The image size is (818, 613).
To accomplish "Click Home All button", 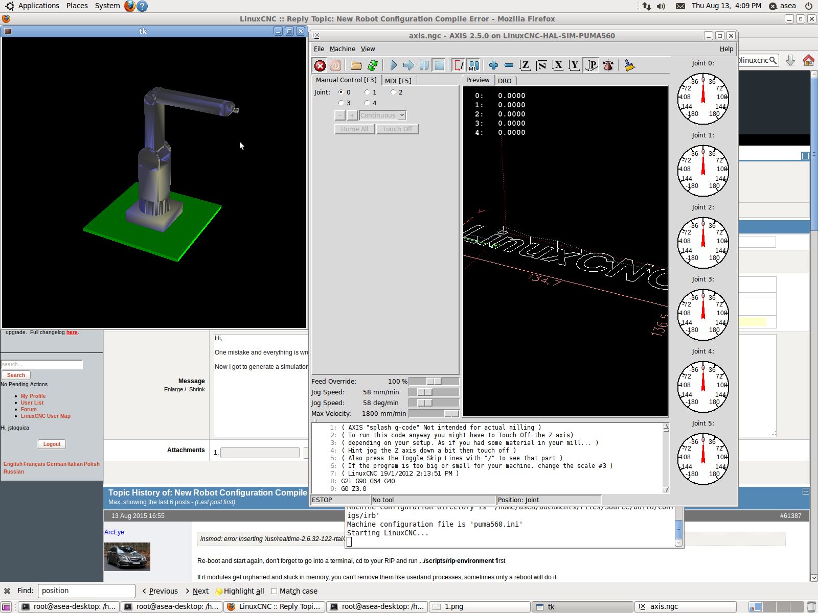I will coord(354,129).
